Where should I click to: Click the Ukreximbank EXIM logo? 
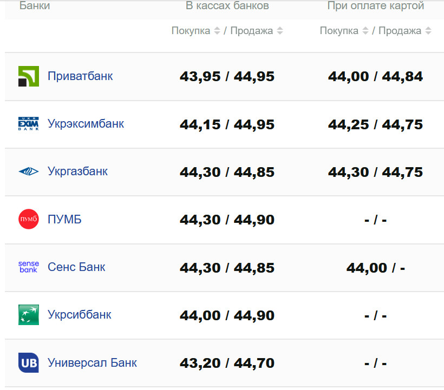[x=29, y=124]
